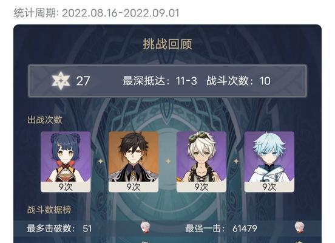The image size is (335, 243).
Task: Click sparkle separator between Xiangling and Zhongli
Action: click(x=100, y=161)
